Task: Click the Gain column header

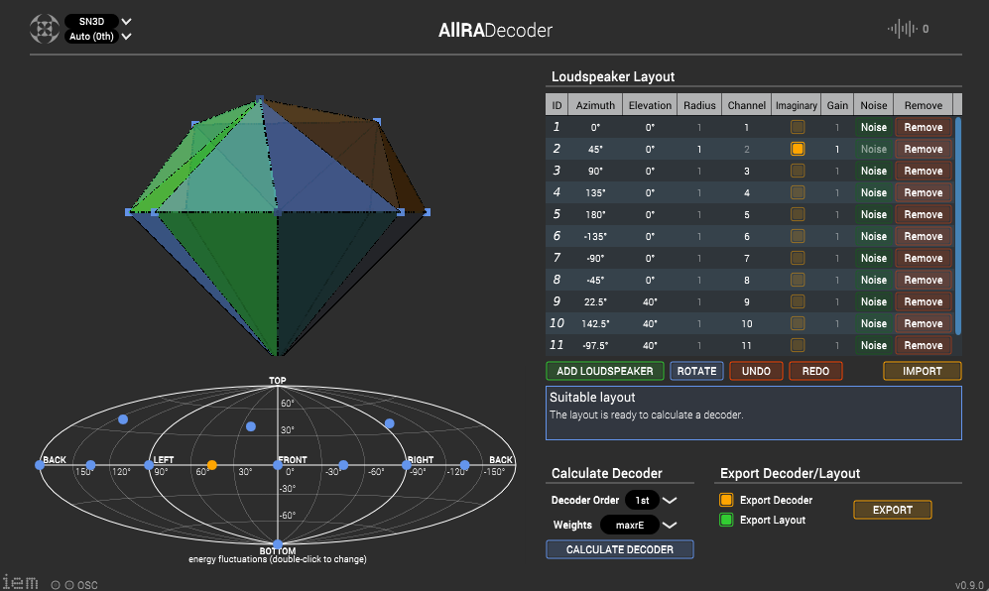Action: point(837,105)
